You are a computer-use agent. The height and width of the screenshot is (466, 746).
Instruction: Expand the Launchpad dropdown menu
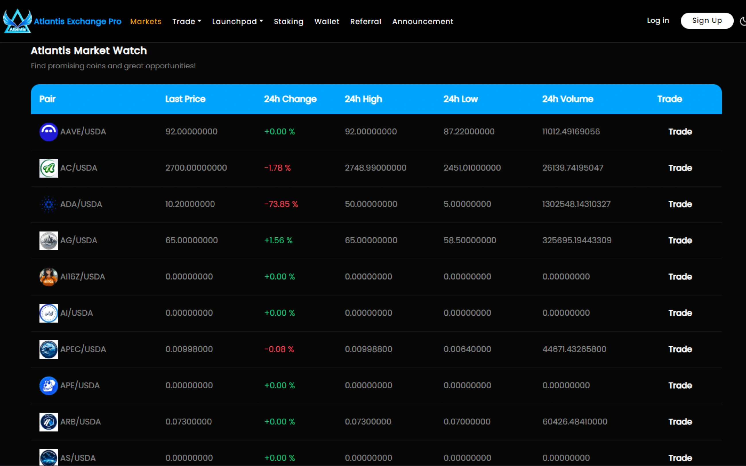tap(238, 21)
